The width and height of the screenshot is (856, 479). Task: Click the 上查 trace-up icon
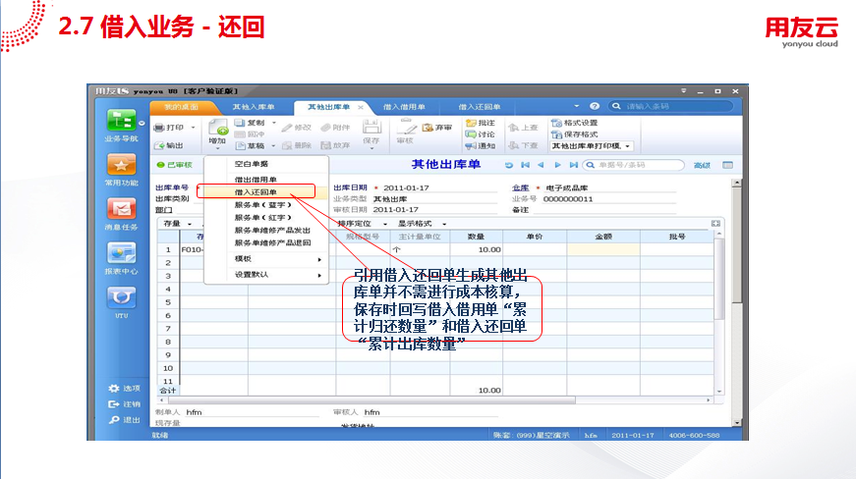[x=513, y=128]
